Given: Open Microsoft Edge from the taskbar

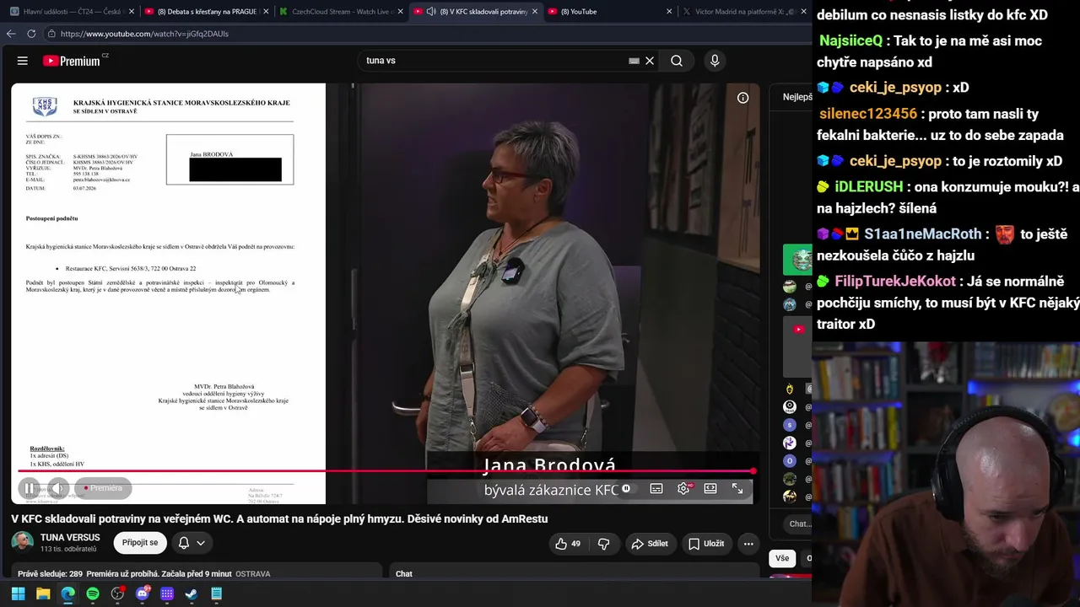Looking at the screenshot, I should tap(67, 594).
